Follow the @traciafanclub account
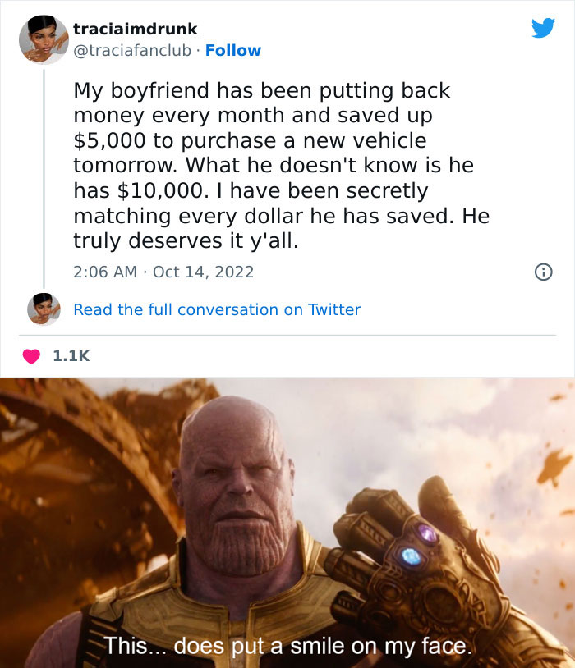This screenshot has width=575, height=668. coord(233,50)
